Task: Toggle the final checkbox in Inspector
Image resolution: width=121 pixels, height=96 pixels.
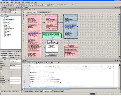Action: point(11,74)
